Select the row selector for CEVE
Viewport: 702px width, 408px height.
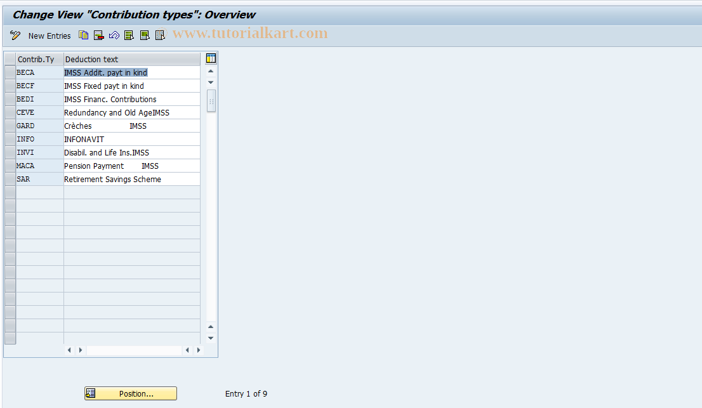tap(10, 113)
